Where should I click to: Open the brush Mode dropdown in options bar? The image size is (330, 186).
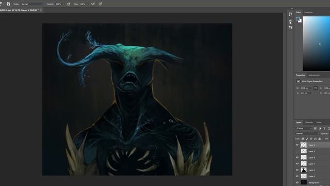pyautogui.click(x=32, y=4)
